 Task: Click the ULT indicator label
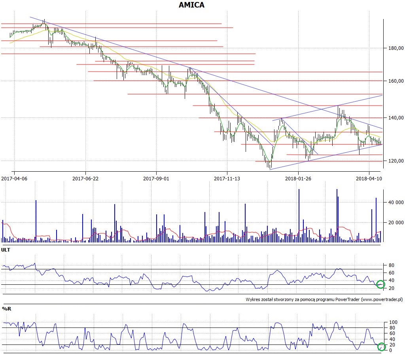6,250
